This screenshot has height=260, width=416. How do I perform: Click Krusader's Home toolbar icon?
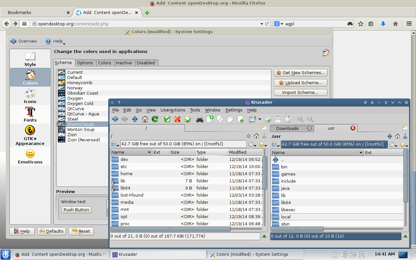(145, 119)
